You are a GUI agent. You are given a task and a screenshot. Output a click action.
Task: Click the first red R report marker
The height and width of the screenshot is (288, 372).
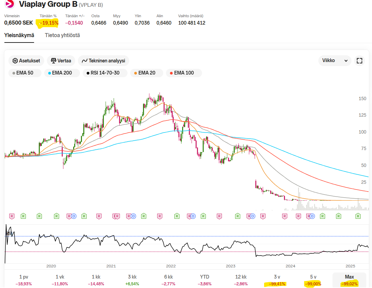(12, 216)
